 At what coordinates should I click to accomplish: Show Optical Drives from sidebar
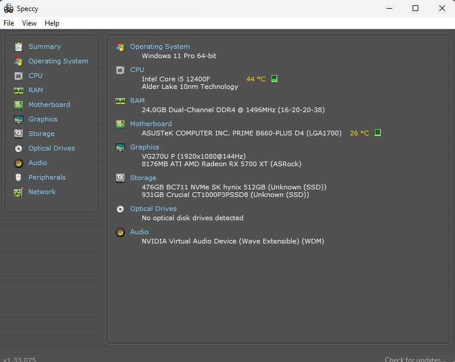click(51, 148)
